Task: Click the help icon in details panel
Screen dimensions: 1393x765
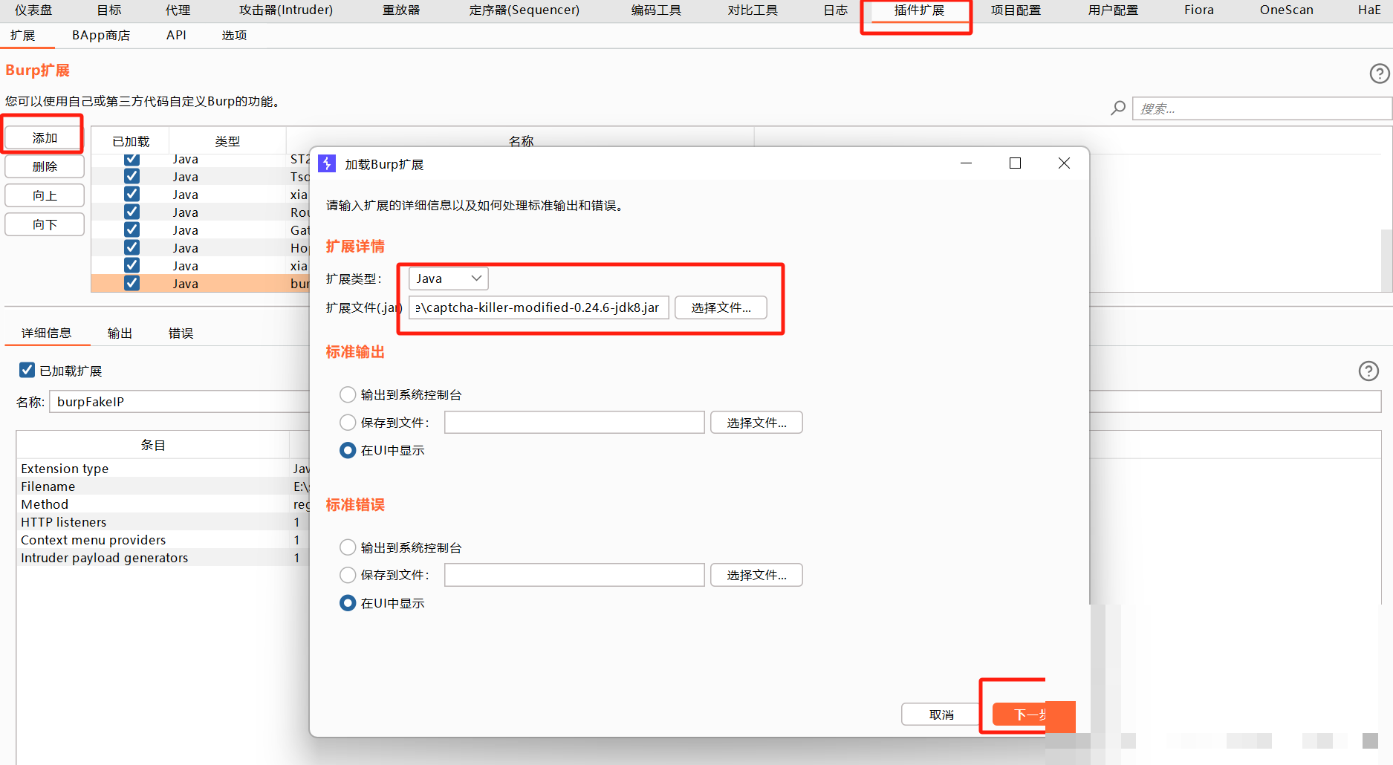Action: tap(1368, 371)
